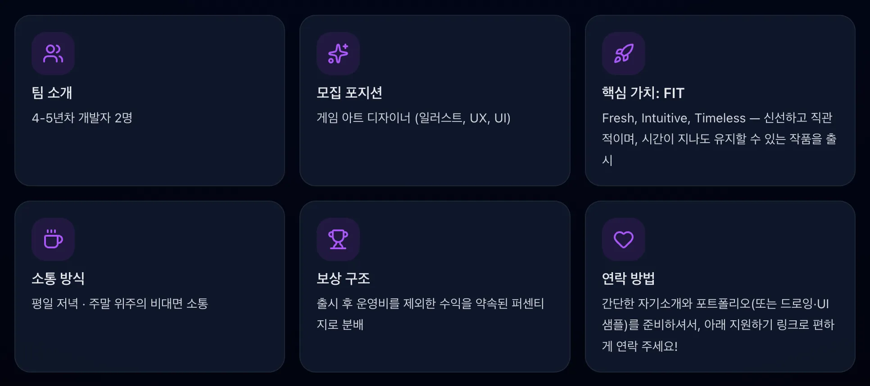Image resolution: width=870 pixels, height=386 pixels.
Task: Click the rocket icon on 핵심 가치 card
Action: point(623,53)
